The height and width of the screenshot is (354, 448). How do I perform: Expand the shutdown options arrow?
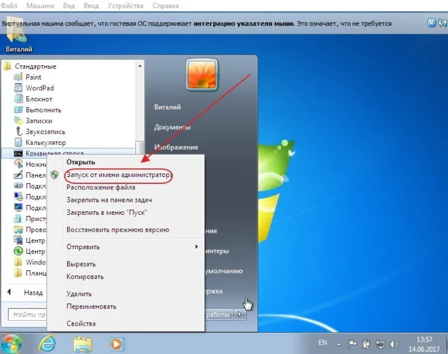point(240,314)
